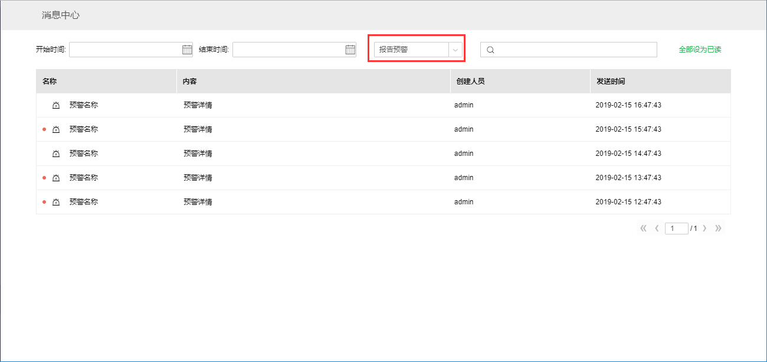This screenshot has width=767, height=362.
Task: Click into the 结束时间 input field
Action: (289, 50)
